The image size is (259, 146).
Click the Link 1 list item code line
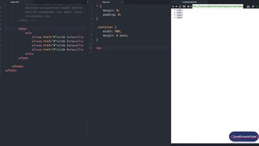point(57,37)
